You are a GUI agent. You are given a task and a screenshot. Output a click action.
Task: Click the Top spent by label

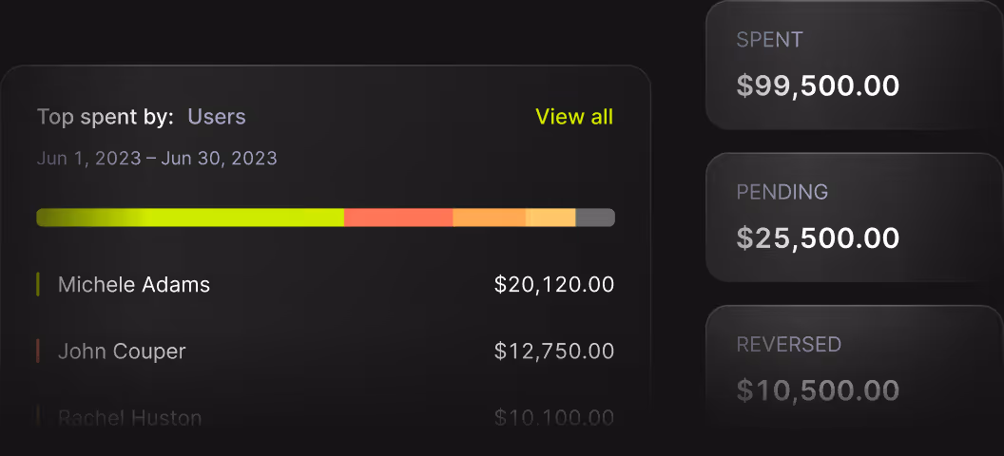click(x=105, y=118)
